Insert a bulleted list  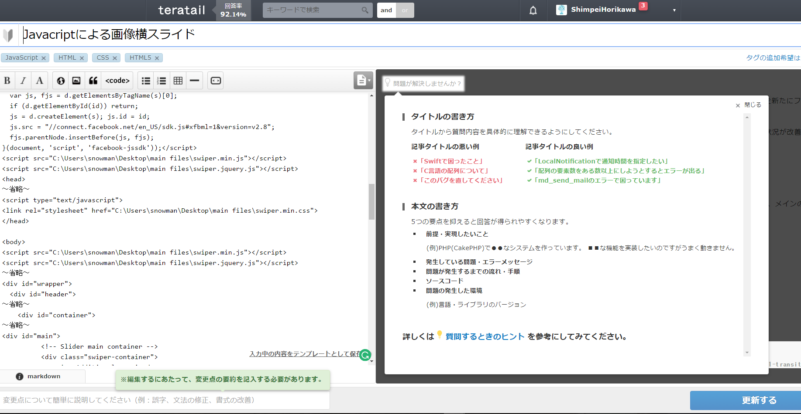coord(146,81)
